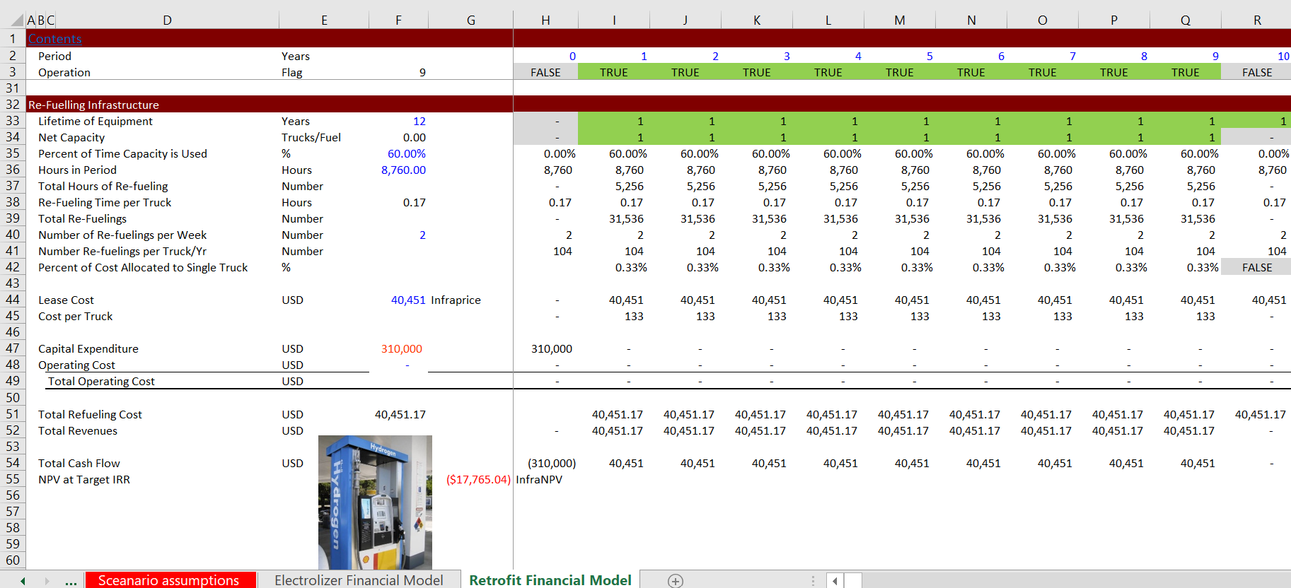Screen dimensions: 1291x588
Task: Click the Capital Expenditure value 310,000 in orange
Action: (x=401, y=348)
